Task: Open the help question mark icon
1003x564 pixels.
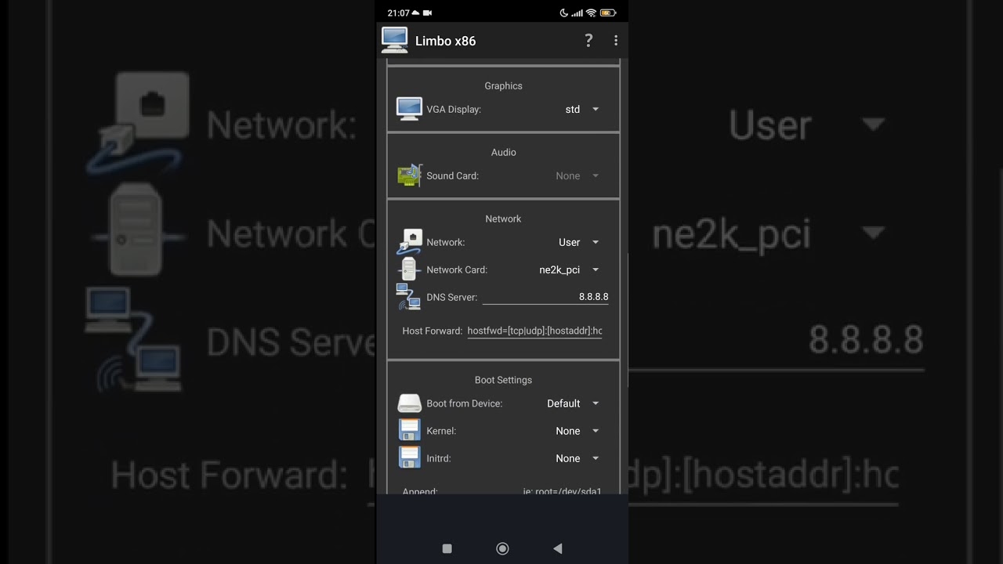Action: click(588, 41)
